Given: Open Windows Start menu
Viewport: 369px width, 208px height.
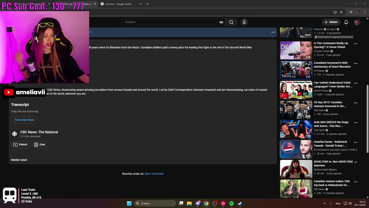Looking at the screenshot, I should tap(129, 203).
